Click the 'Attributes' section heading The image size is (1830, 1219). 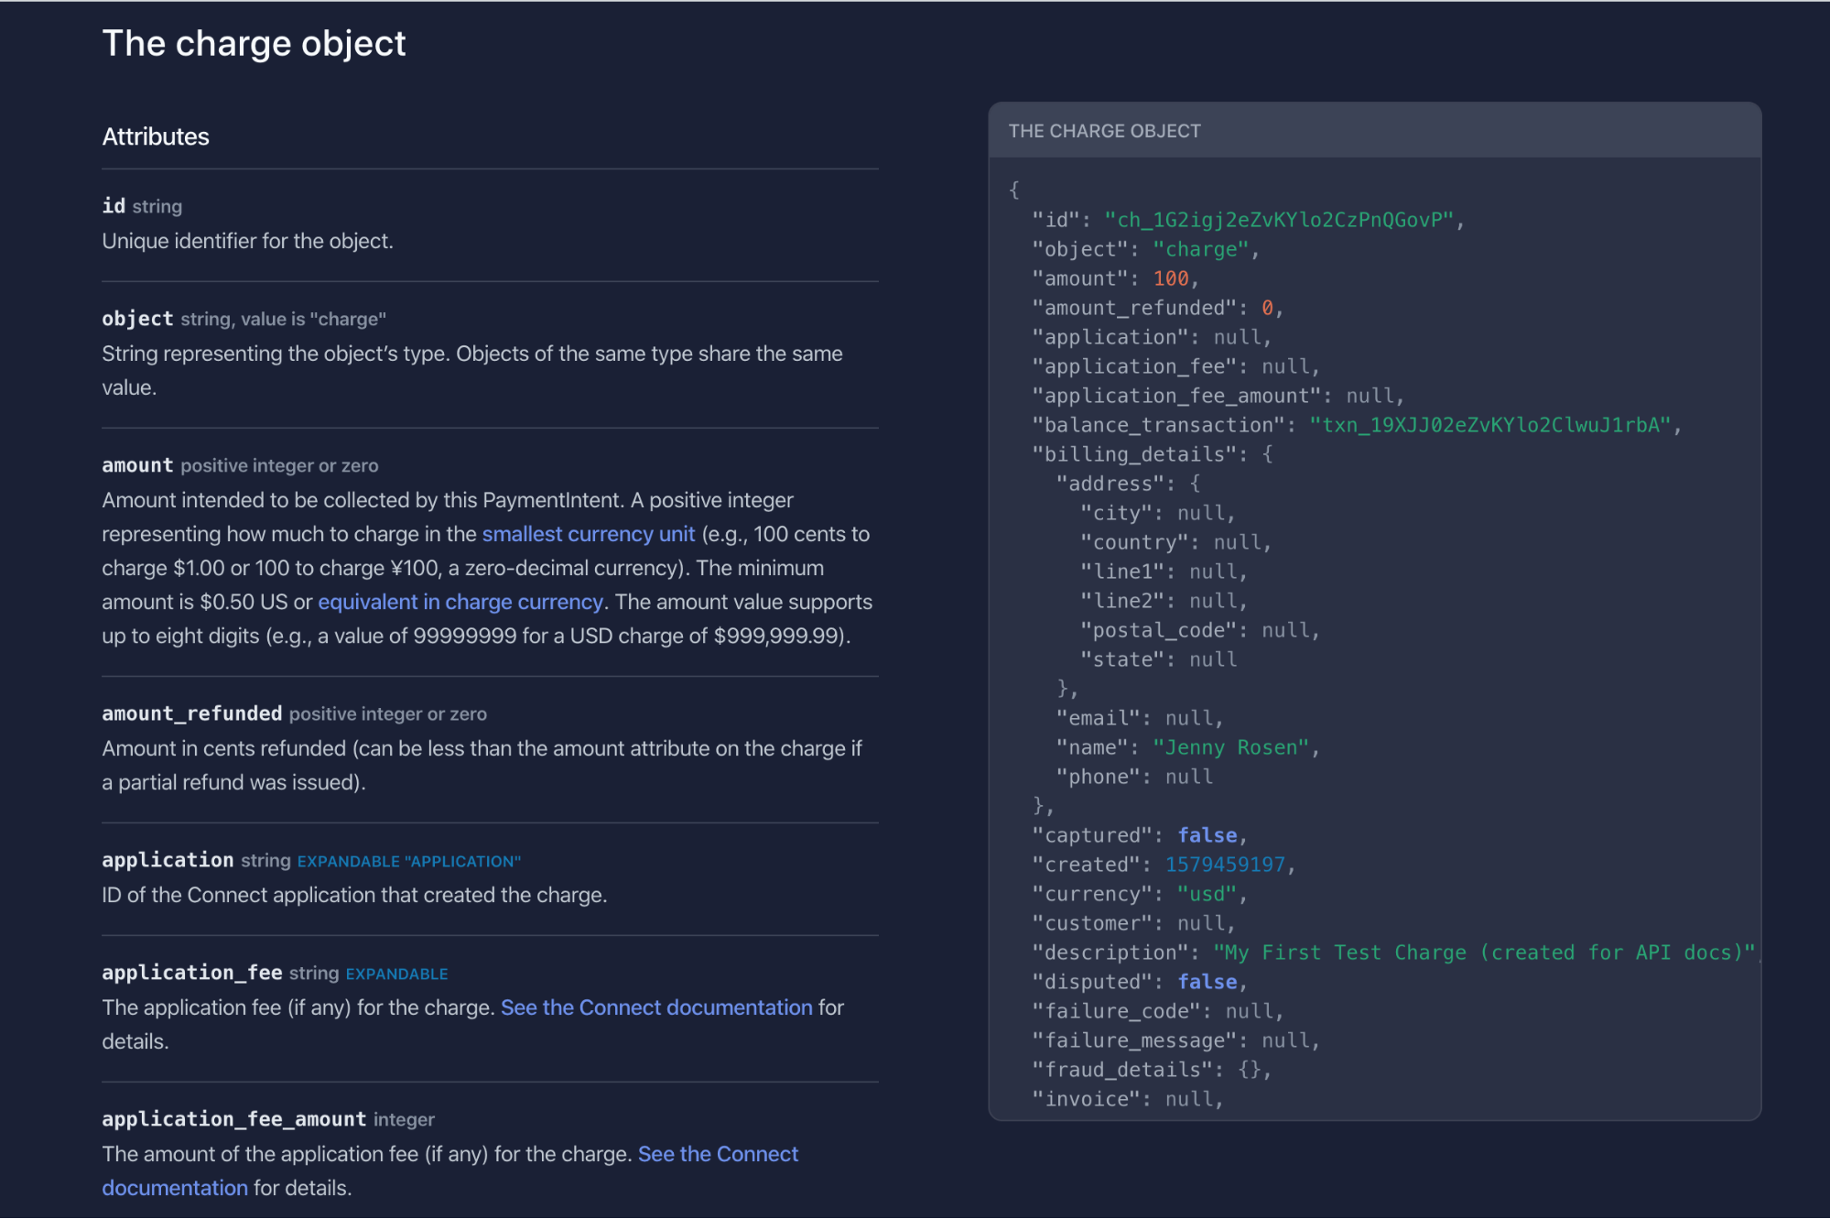pyautogui.click(x=156, y=136)
